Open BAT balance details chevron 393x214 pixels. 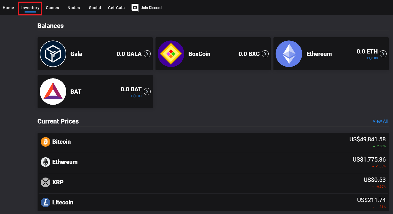pyautogui.click(x=147, y=92)
